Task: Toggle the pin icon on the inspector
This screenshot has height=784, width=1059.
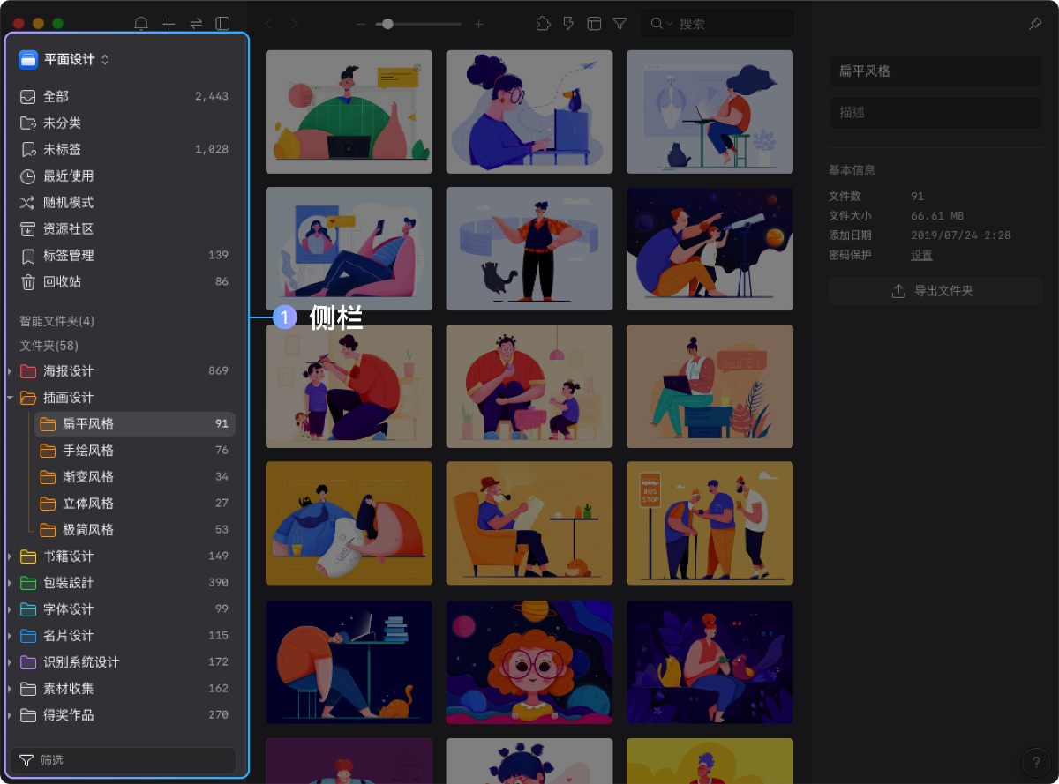Action: tap(1035, 24)
